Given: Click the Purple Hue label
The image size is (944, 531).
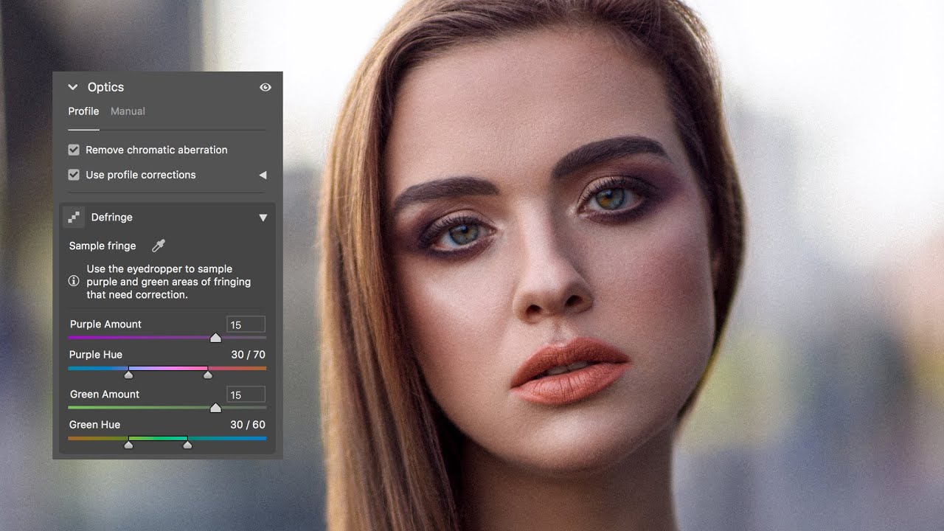Looking at the screenshot, I should pos(96,355).
